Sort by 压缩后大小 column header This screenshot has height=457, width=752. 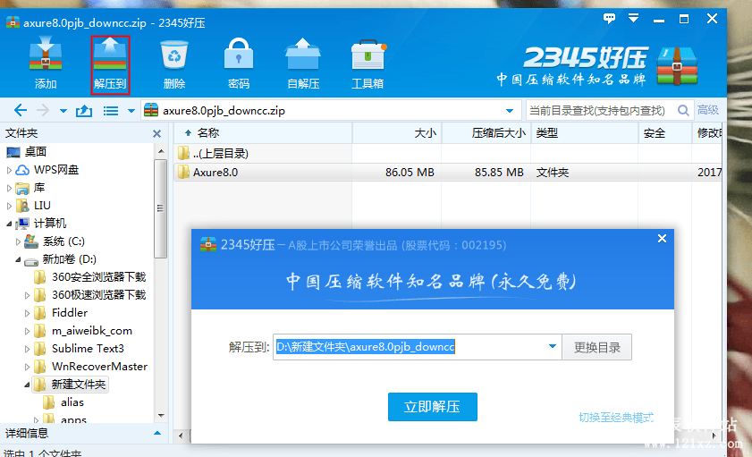[486, 133]
